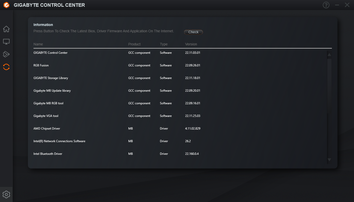Select the orange update center icon
This screenshot has height=202, width=354.
[6, 67]
